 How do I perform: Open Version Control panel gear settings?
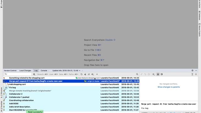click(193, 70)
